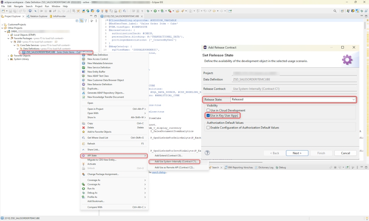Click the Open SAP GUI toolbar icon

point(31,11)
